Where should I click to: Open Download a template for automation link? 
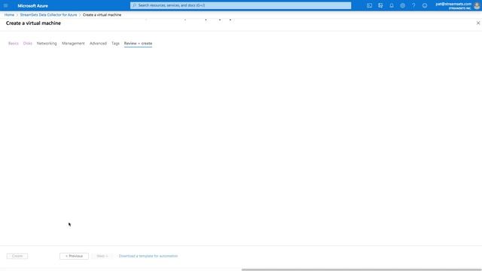coord(148,256)
